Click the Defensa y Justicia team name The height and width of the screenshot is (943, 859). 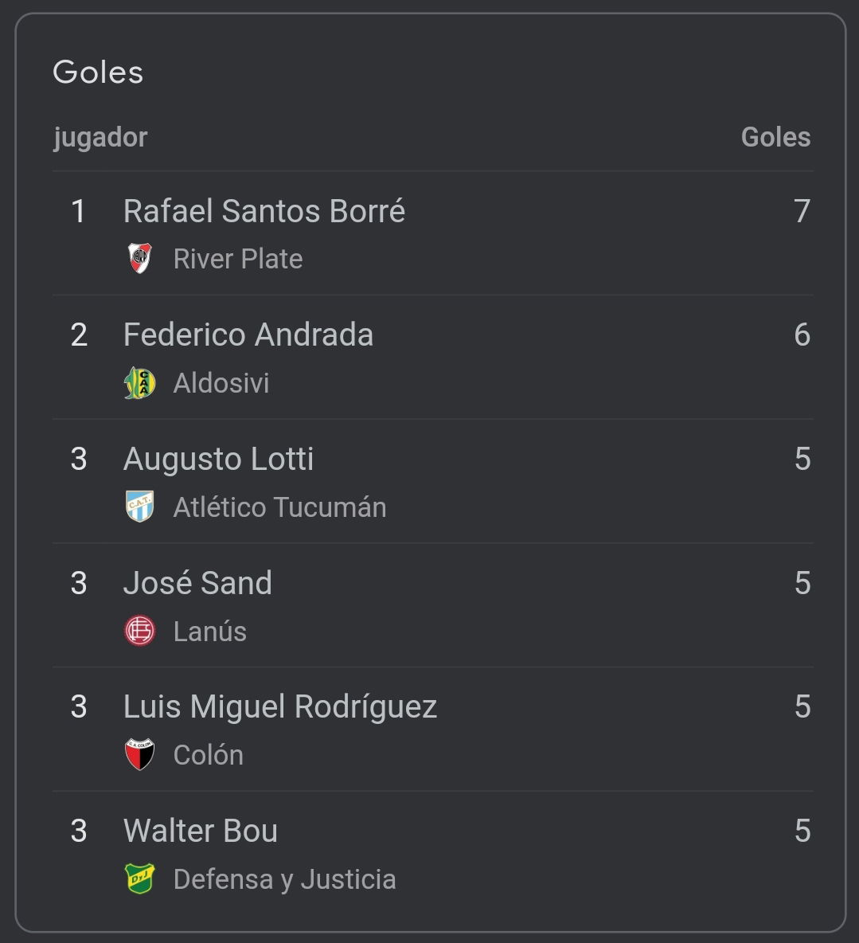coord(284,879)
